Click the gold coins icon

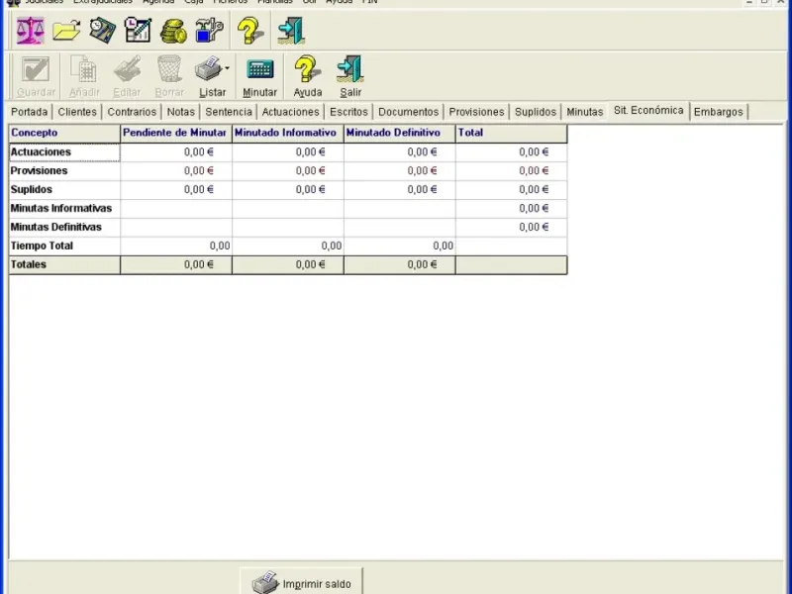tap(174, 31)
